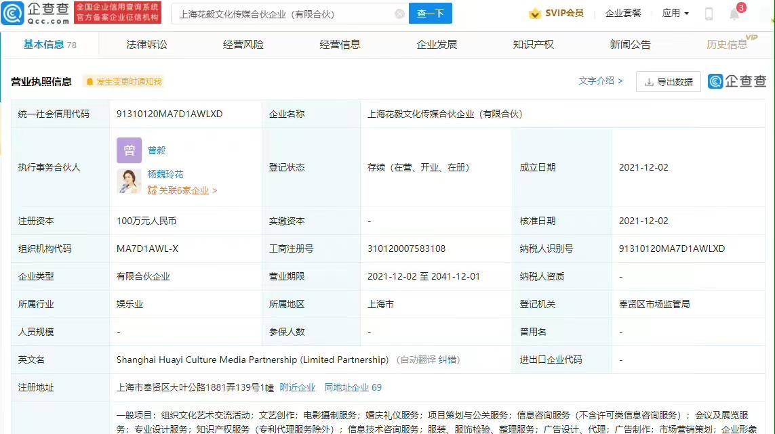This screenshot has height=434, width=775.
Task: Clear the search box with the X icon
Action: pos(399,14)
